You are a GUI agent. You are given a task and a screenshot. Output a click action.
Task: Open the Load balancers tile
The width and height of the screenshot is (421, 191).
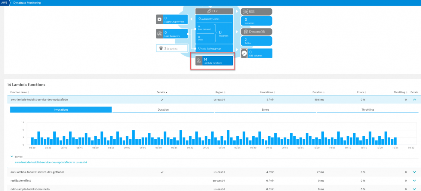coord(172,34)
